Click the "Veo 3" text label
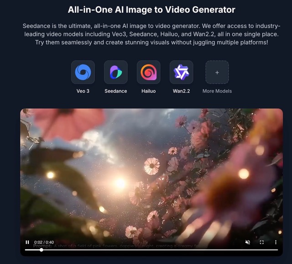The image size is (292, 264). coord(83,91)
